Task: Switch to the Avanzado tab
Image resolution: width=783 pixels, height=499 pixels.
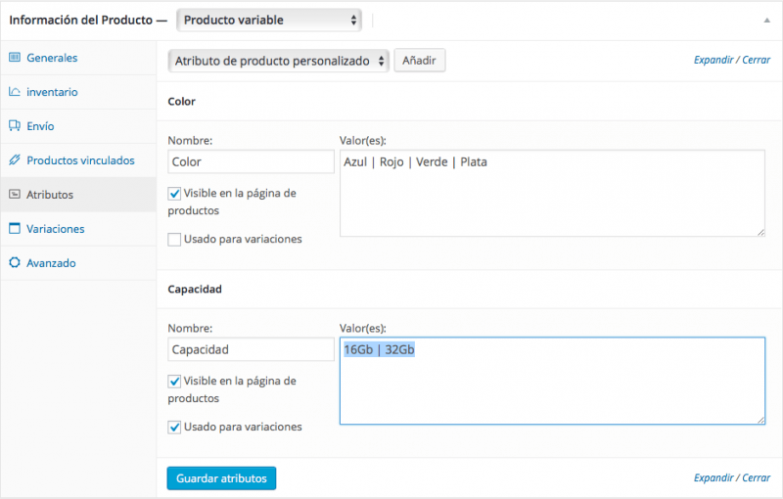Action: (x=78, y=263)
